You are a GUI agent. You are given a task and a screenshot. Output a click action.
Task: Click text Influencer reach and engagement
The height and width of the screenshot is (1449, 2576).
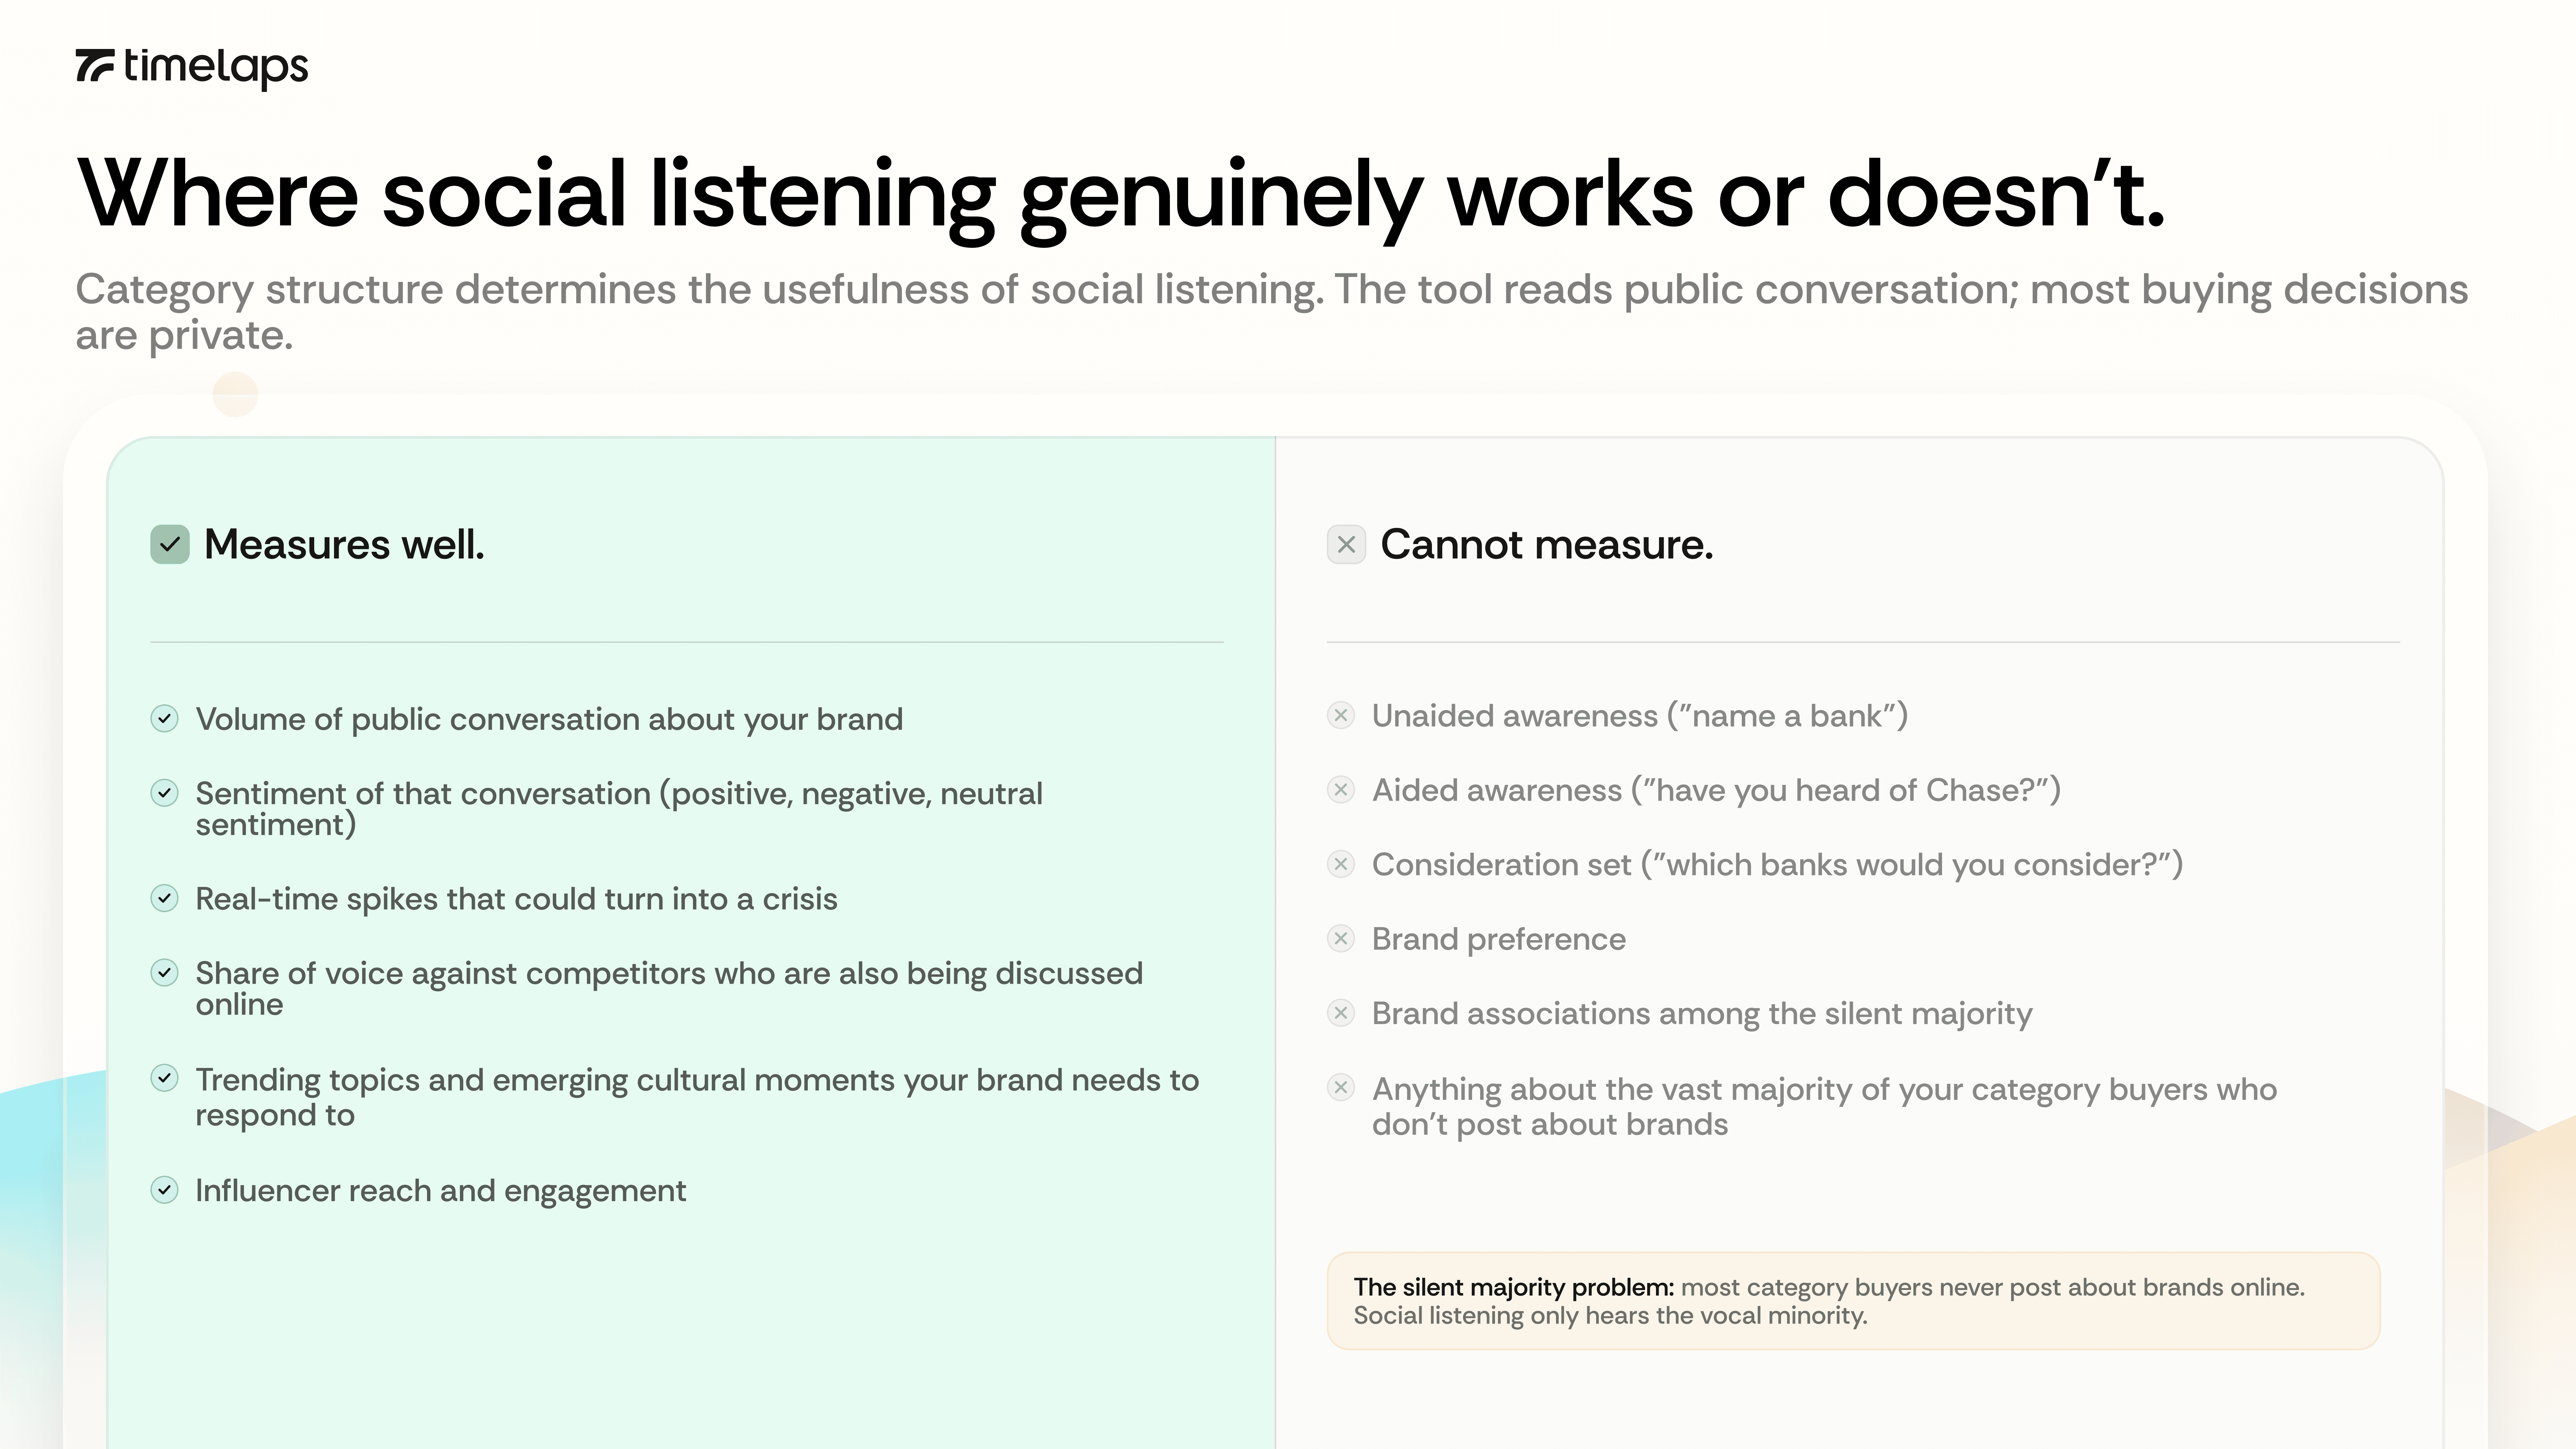[441, 1191]
